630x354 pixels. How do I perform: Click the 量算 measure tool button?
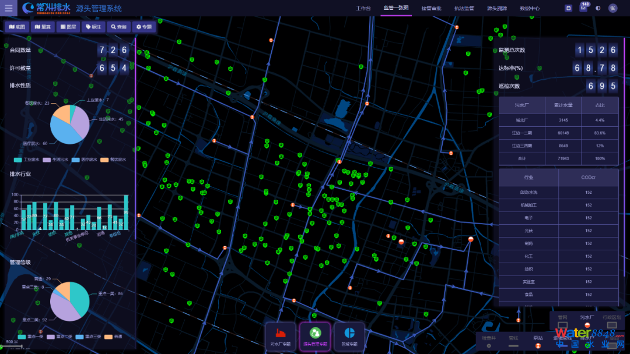click(43, 27)
